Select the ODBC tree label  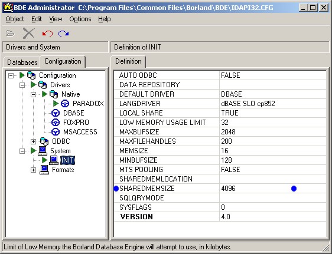pyautogui.click(x=61, y=141)
